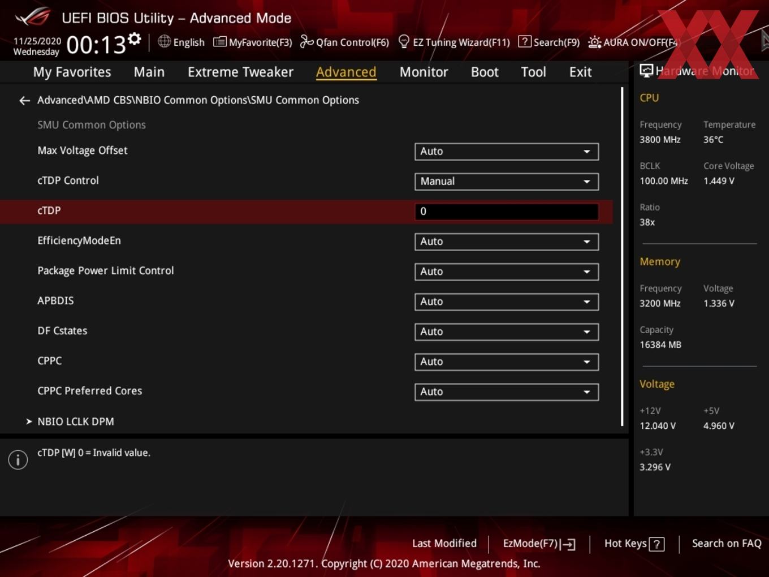Click the 4.960 V reading
Screen dimensions: 769x577
719,426
